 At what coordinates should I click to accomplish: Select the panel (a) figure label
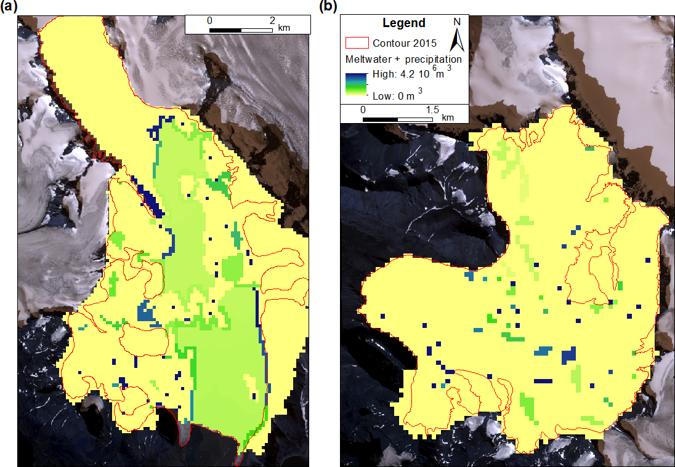click(x=9, y=7)
